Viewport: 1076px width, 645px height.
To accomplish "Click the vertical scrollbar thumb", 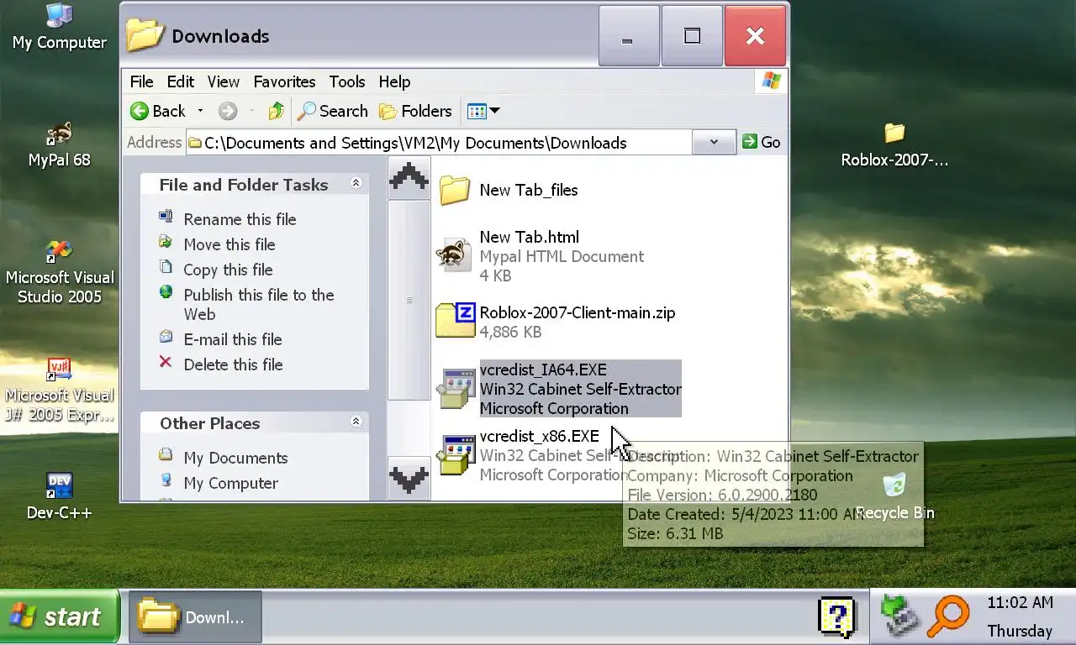I will [x=409, y=300].
